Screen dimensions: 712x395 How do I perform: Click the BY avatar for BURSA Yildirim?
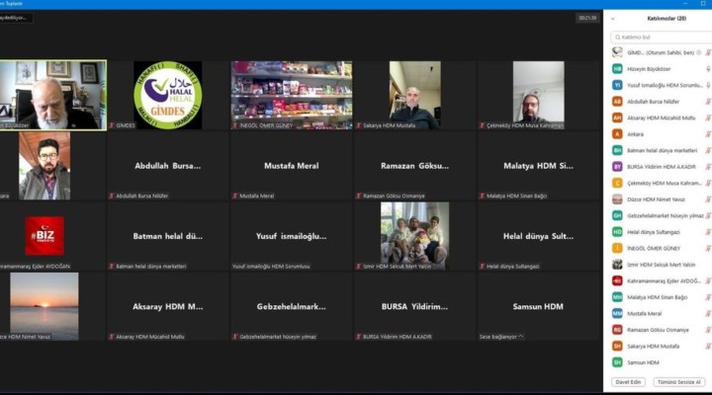tap(617, 167)
